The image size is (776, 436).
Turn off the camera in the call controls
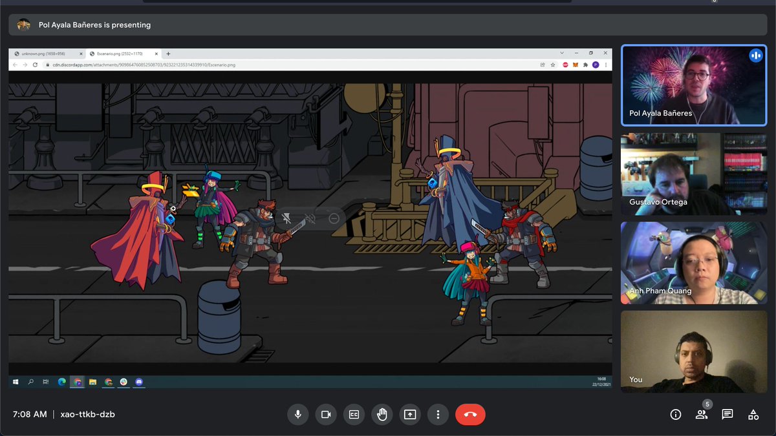pyautogui.click(x=326, y=415)
